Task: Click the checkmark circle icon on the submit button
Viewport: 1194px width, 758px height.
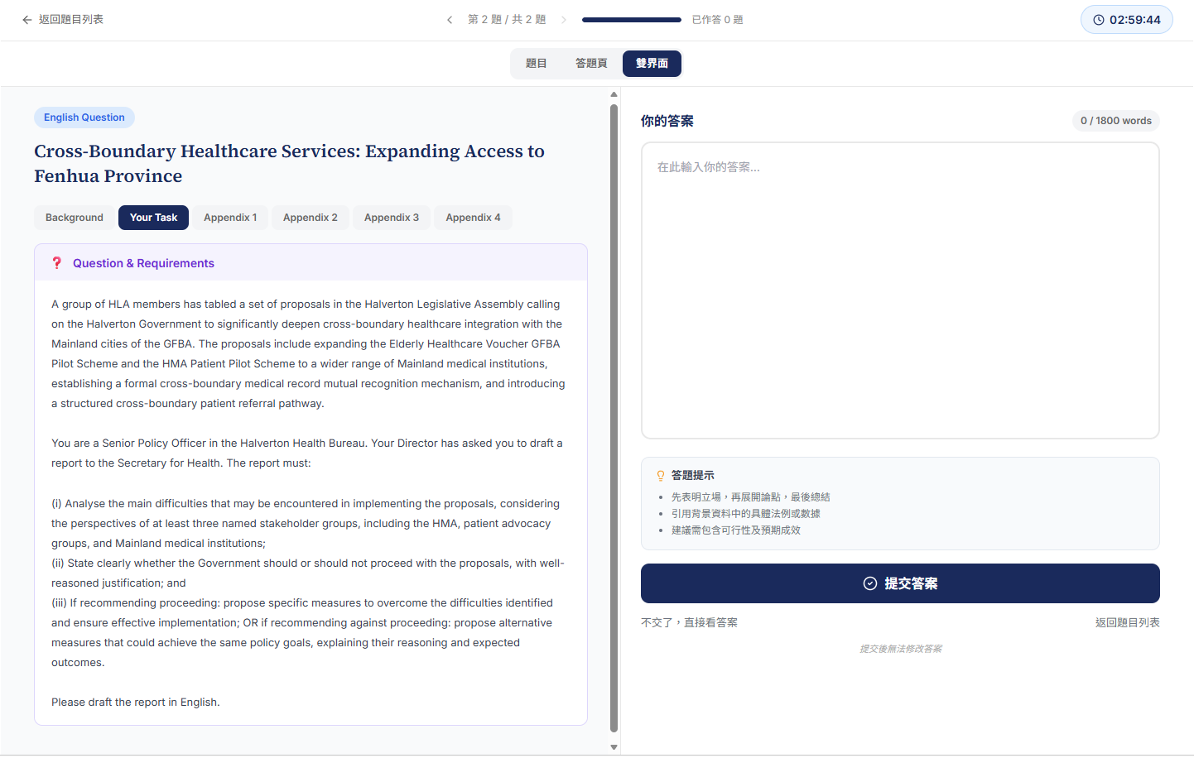Action: [870, 583]
